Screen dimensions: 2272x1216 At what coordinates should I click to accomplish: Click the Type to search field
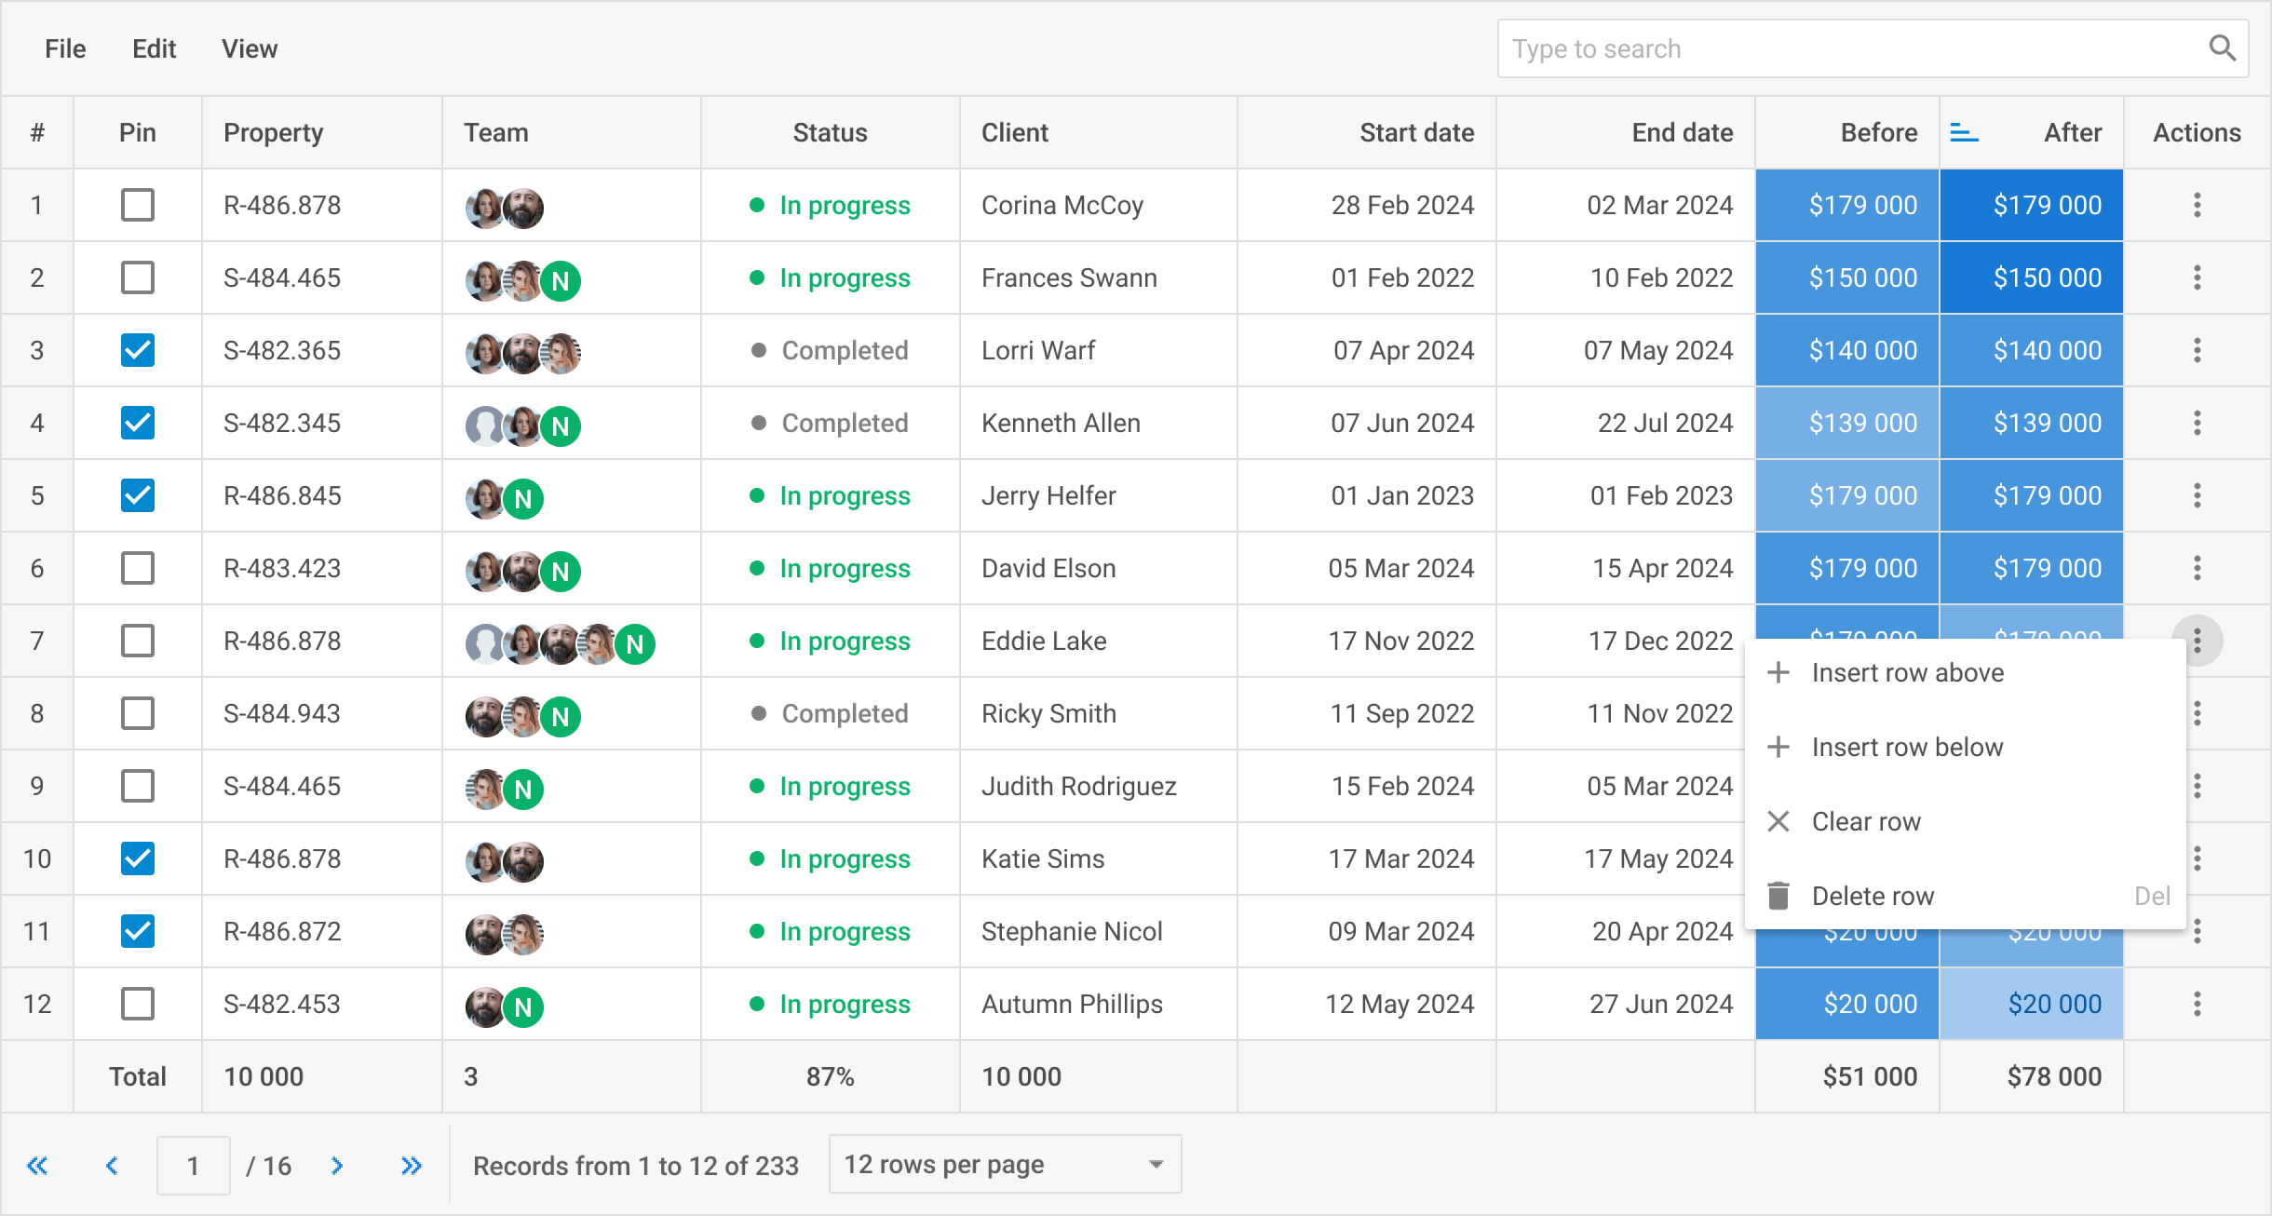(1853, 48)
